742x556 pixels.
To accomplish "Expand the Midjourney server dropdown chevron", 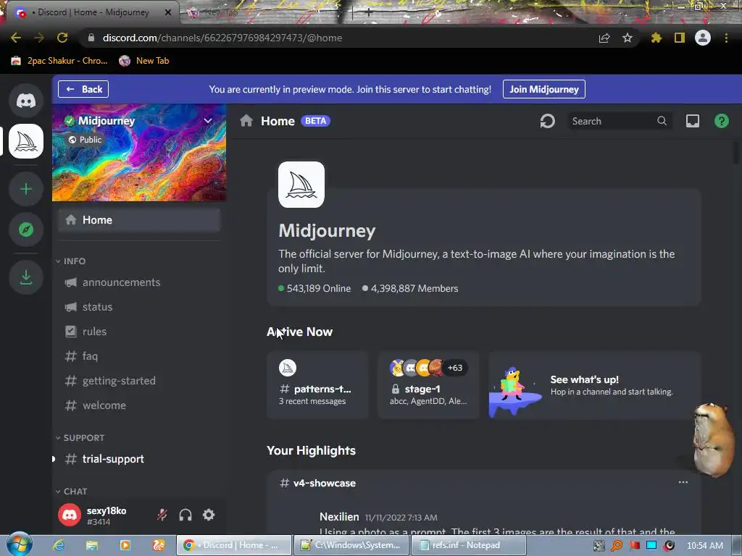I will [208, 121].
